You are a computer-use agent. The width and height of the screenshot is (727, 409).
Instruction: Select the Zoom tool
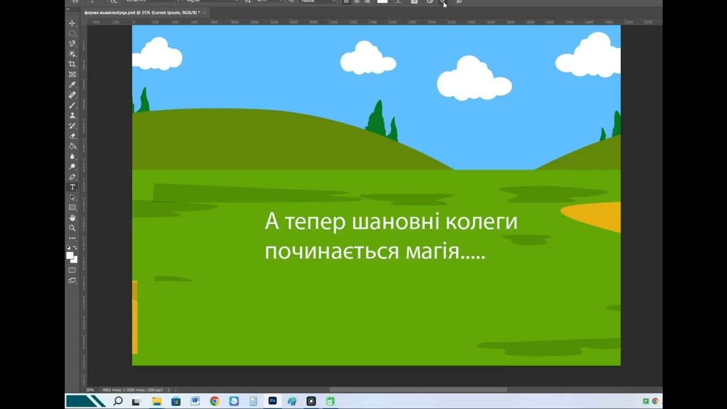click(x=72, y=228)
